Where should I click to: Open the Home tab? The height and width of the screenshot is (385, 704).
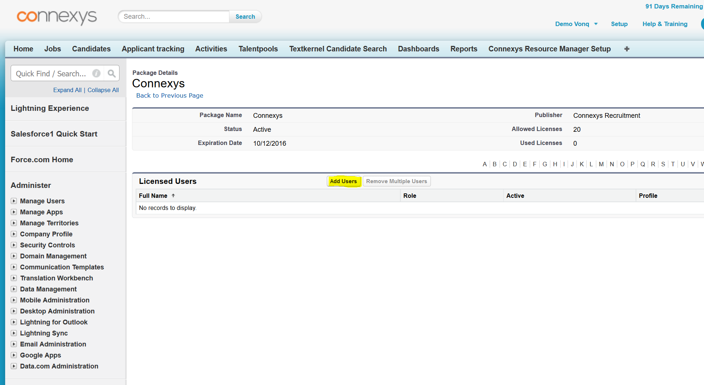click(x=24, y=49)
